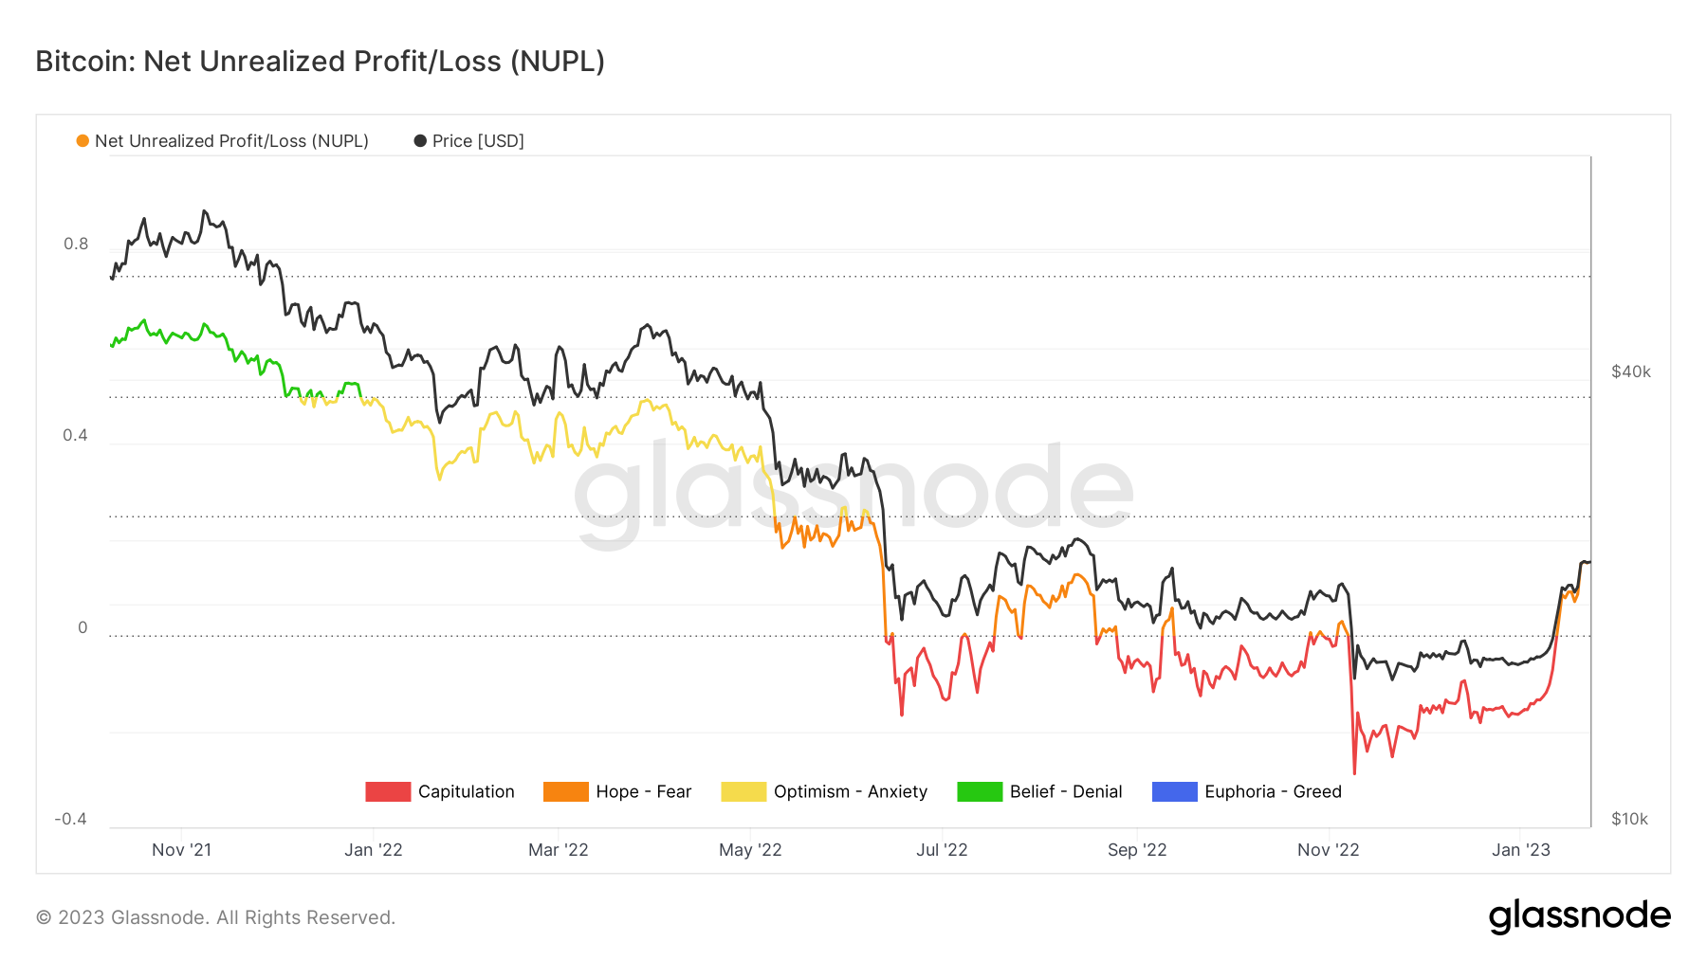Click the blue Euphoria - Greed swatch

click(1175, 792)
